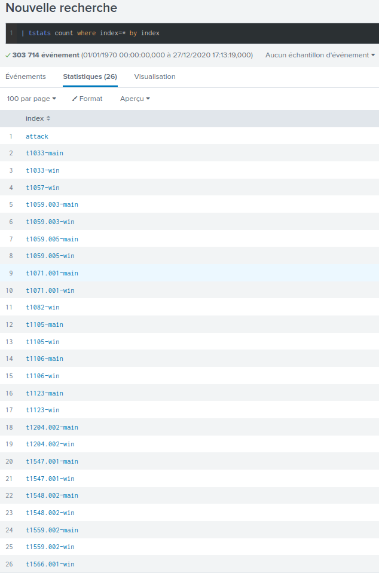This screenshot has height=573, width=379.
Task: Select the Statistiques (26) tab
Action: [90, 76]
